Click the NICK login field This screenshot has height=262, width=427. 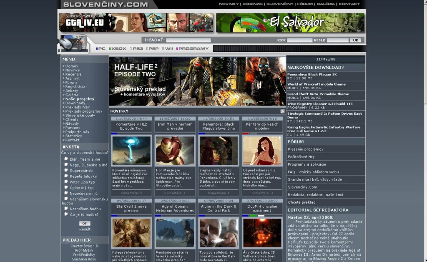(x=299, y=40)
